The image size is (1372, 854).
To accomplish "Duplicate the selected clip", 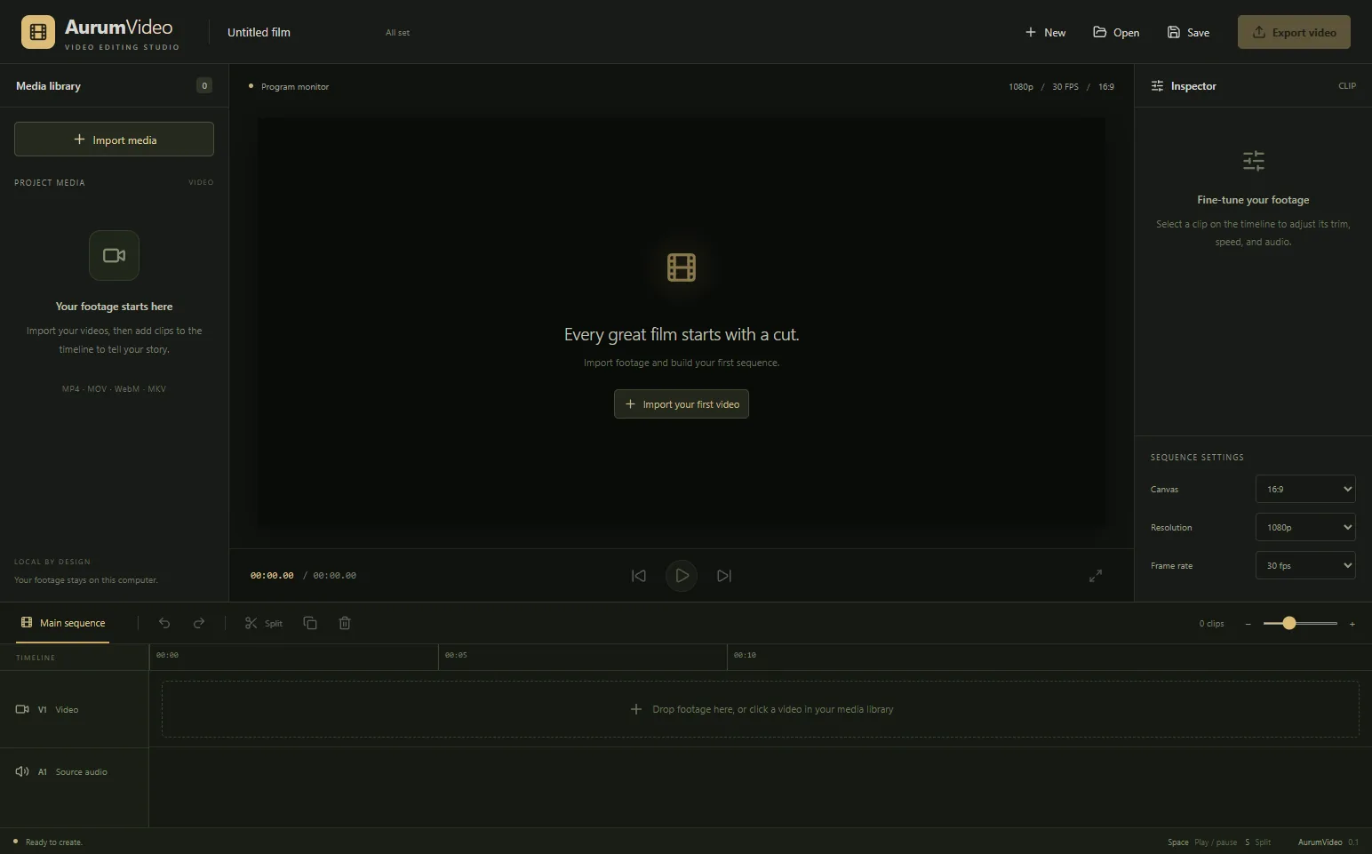I will 310,623.
